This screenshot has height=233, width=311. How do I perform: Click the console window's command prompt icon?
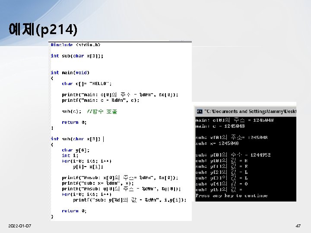pos(199,112)
